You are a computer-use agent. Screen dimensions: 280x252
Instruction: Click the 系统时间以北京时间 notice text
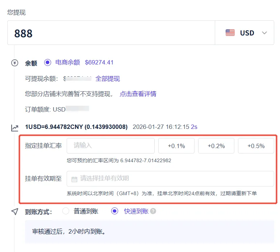[162, 193]
